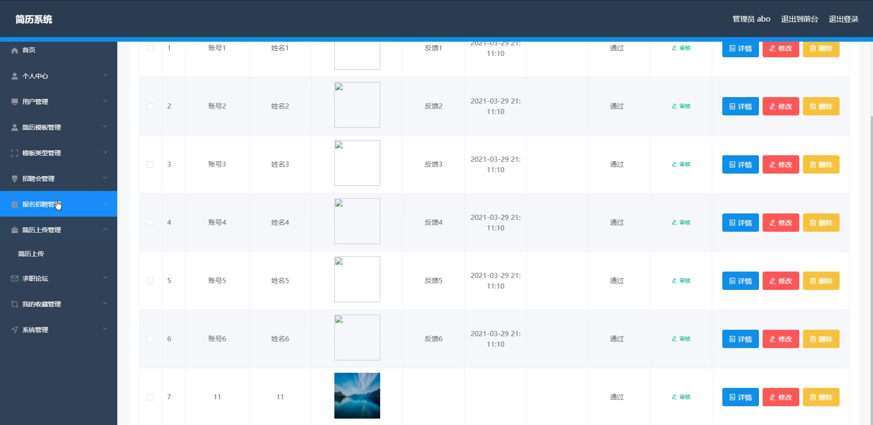Click 修改 for row 3
Screen dimensions: 873x425
(x=781, y=164)
